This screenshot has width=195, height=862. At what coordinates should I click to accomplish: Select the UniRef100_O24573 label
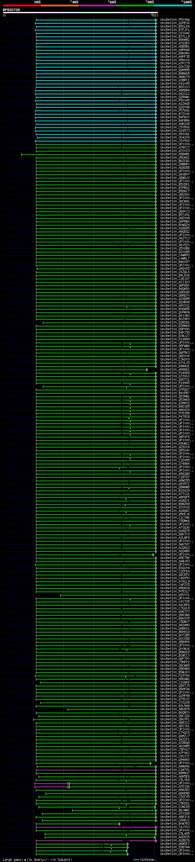point(175,131)
